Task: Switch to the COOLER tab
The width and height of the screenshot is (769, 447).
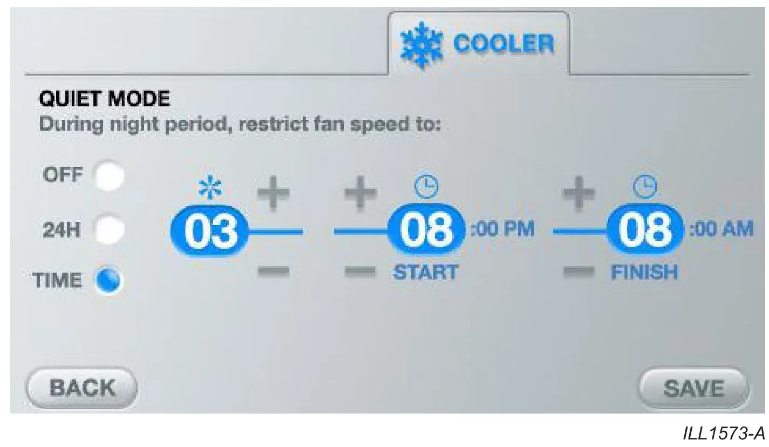Action: [479, 43]
